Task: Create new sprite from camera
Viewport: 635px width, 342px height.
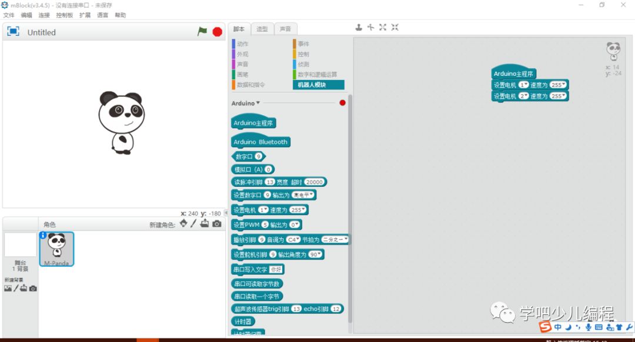Action: (x=217, y=224)
